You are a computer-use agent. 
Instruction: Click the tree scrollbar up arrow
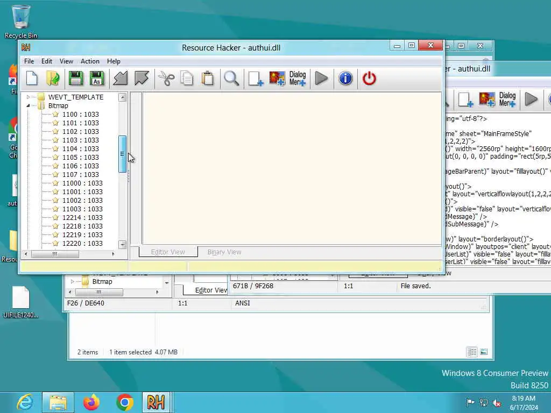[x=122, y=97]
